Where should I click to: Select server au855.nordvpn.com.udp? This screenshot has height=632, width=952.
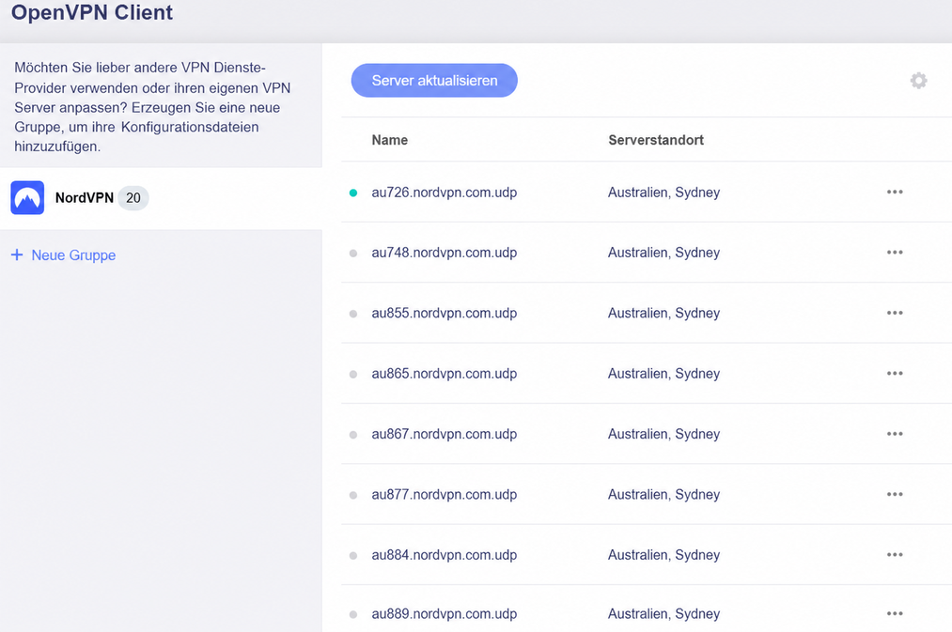click(445, 313)
